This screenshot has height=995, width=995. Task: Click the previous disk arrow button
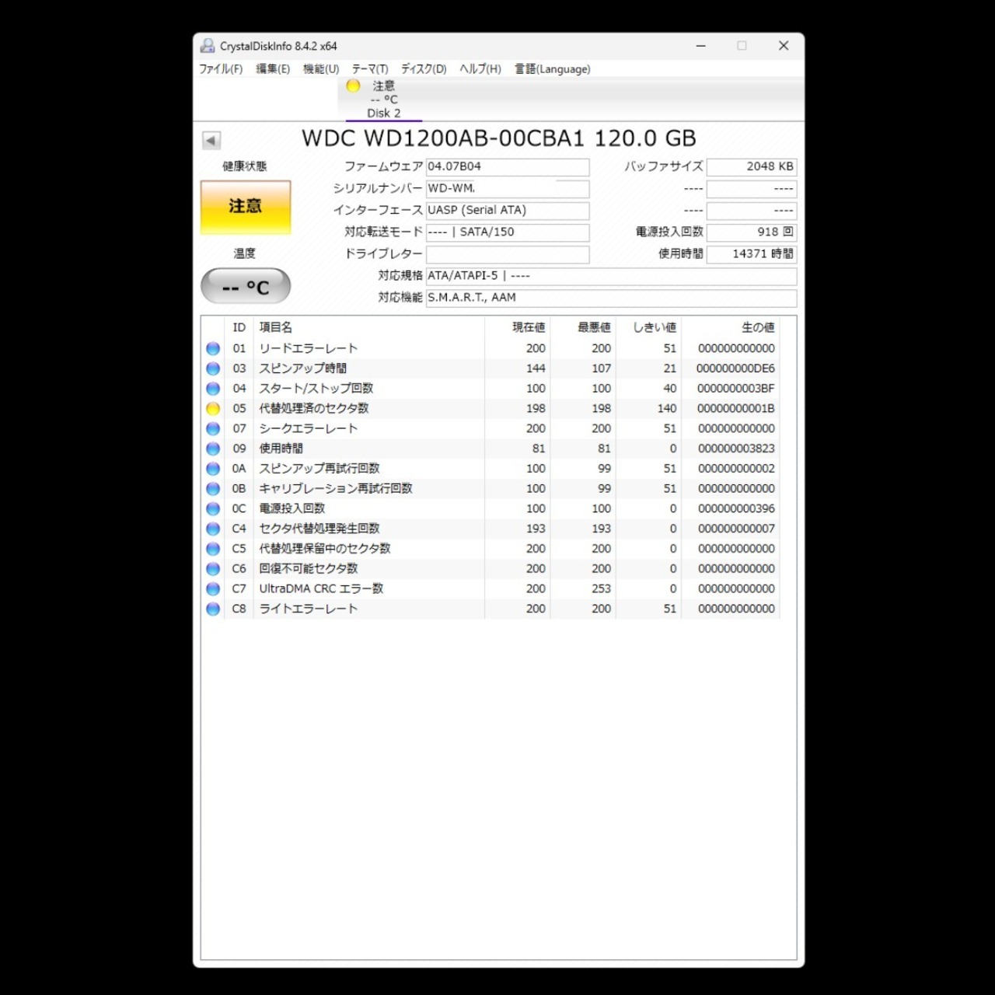pos(211,140)
